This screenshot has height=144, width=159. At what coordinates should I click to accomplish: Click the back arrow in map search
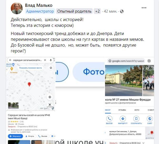pyautogui.click(x=10, y=60)
